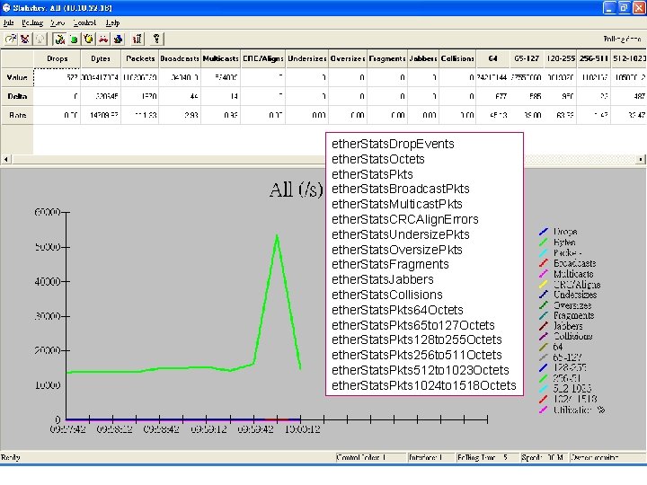Click the Broadcasts label in the chart legend

tap(574, 263)
